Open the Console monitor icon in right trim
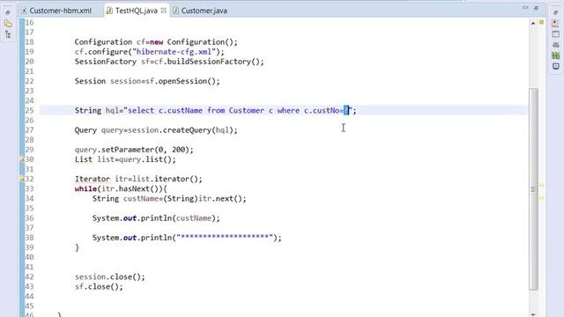 click(x=556, y=67)
